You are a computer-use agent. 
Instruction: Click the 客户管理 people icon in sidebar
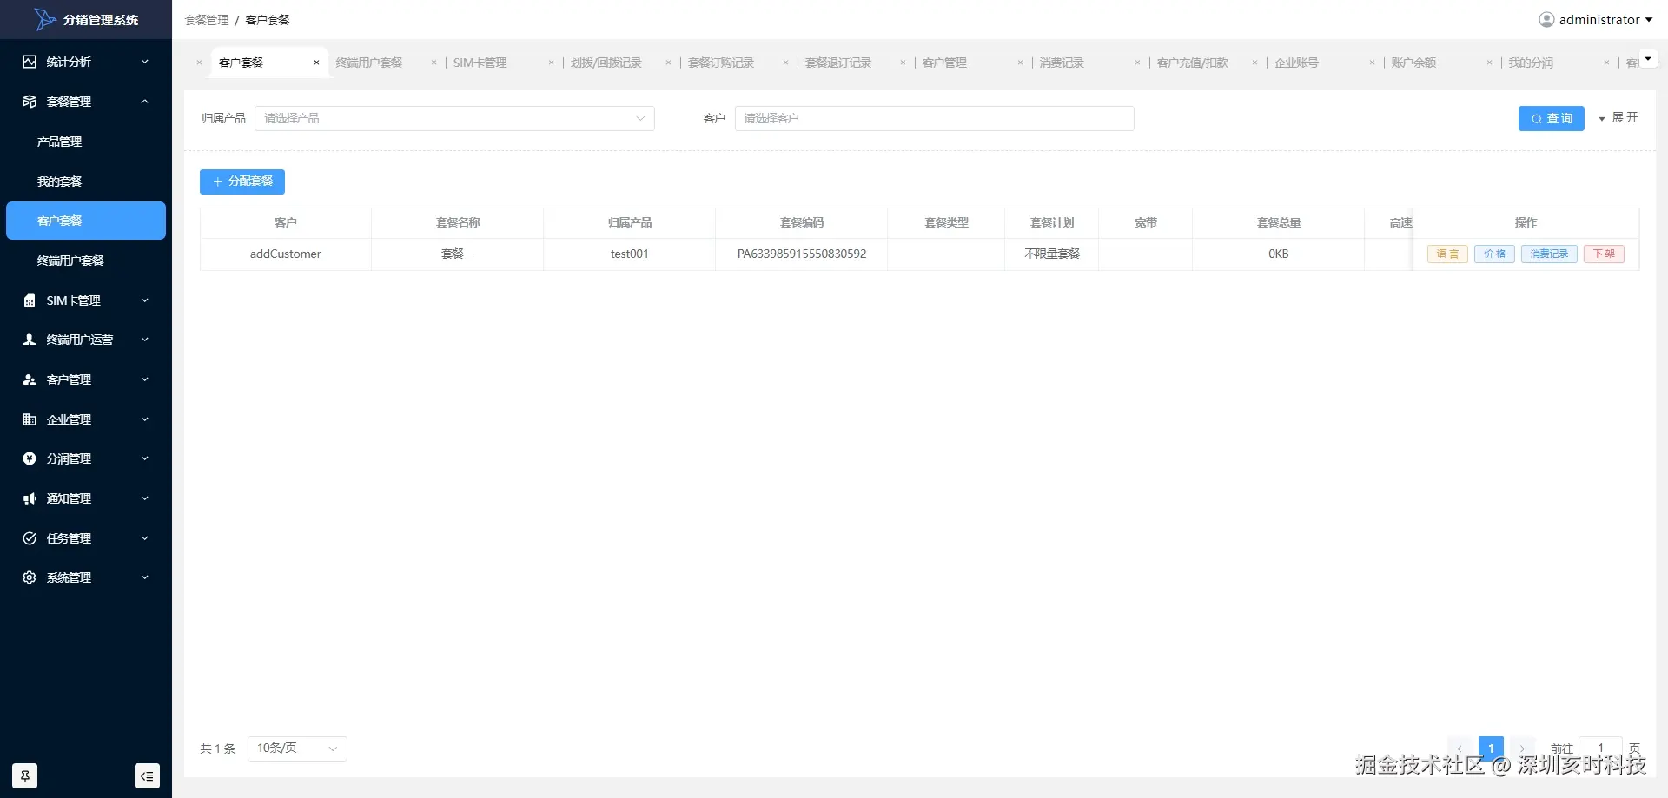click(30, 379)
